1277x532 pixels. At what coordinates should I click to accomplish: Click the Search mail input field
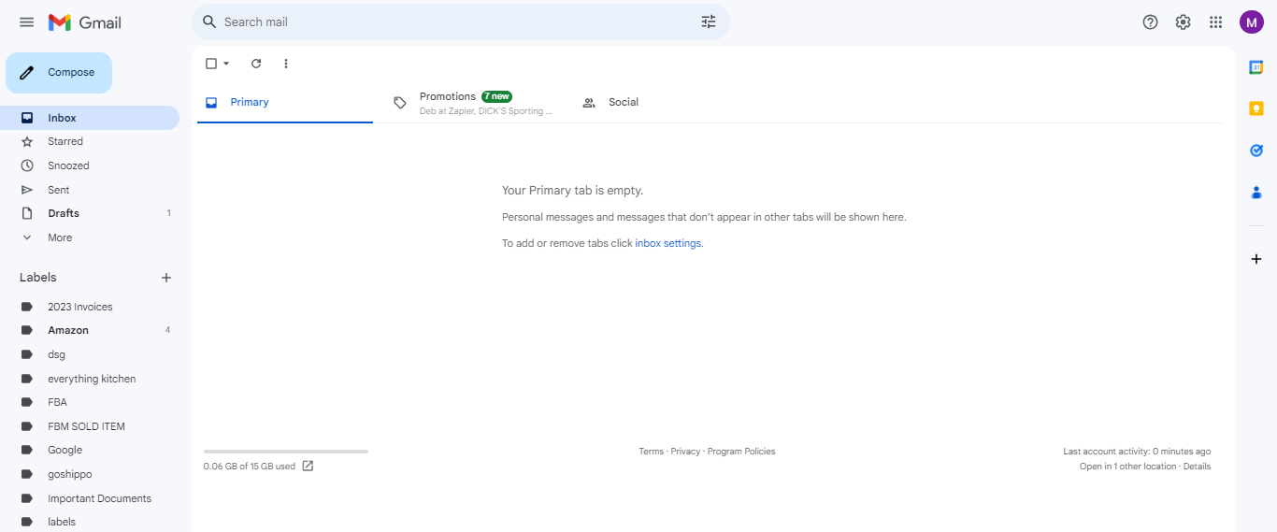[x=458, y=22]
